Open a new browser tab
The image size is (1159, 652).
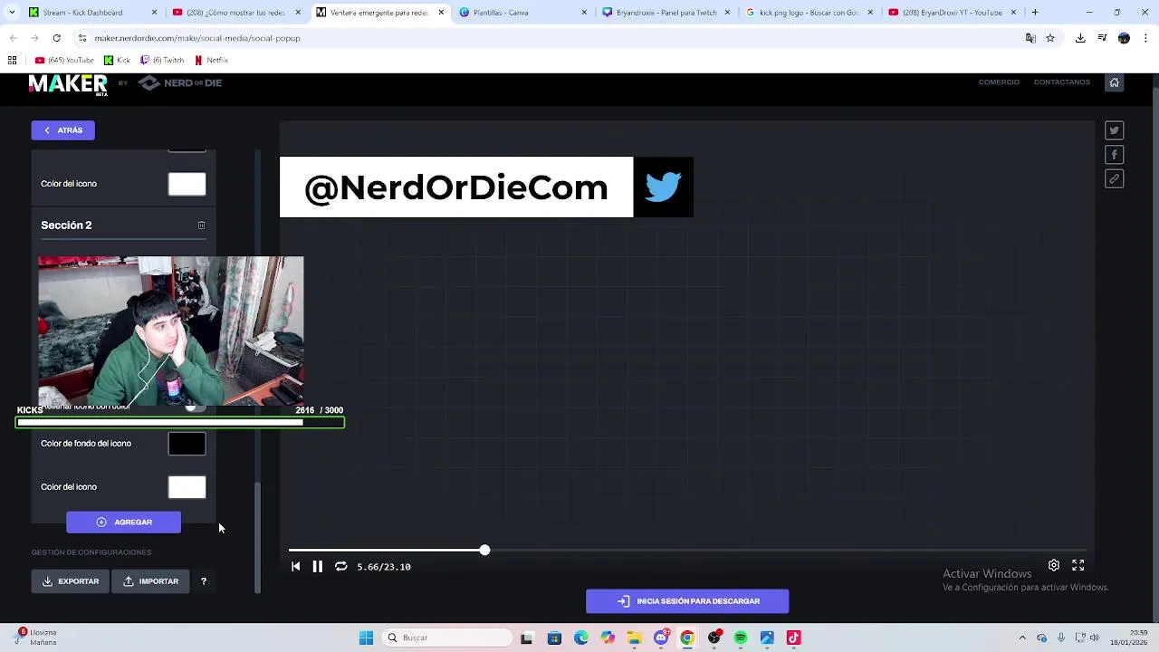1035,13
